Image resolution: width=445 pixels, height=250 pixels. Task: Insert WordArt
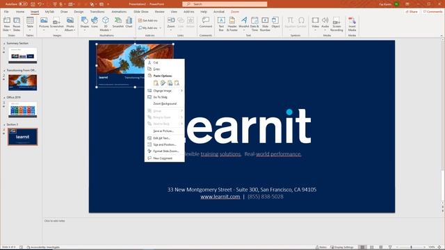click(x=244, y=24)
